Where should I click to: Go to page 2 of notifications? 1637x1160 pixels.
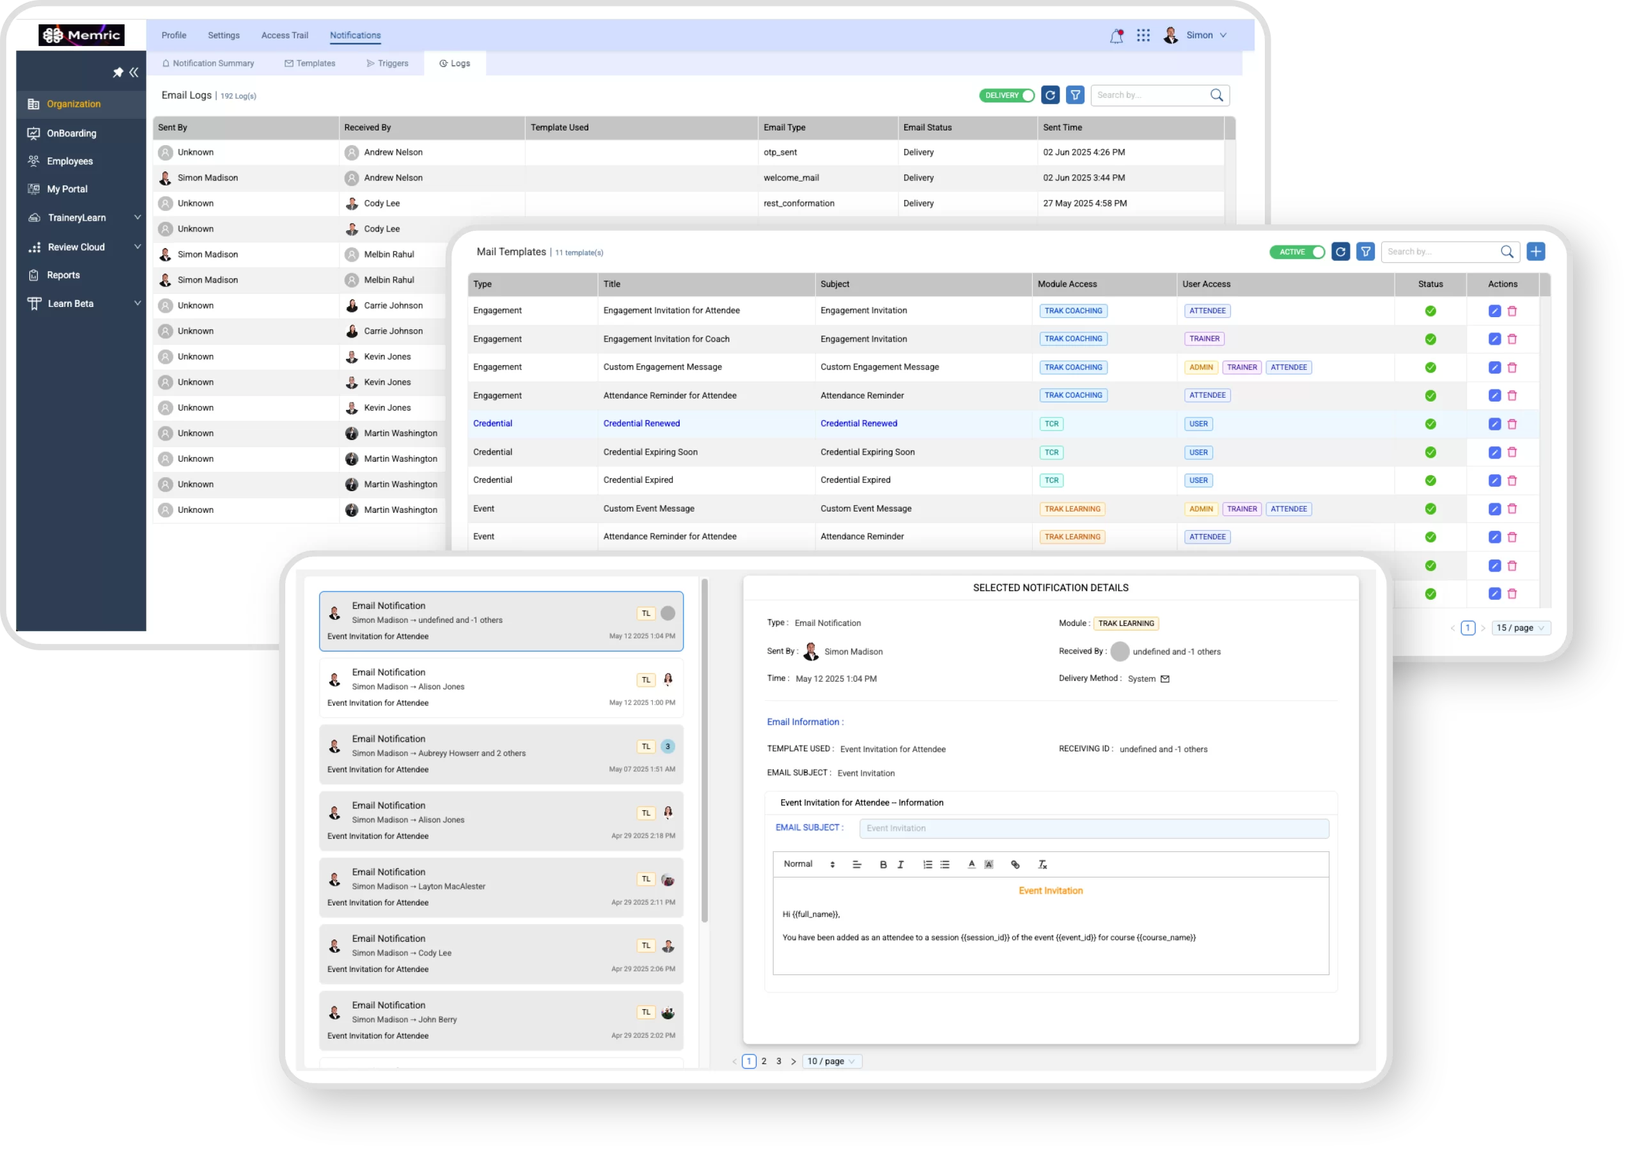764,1062
